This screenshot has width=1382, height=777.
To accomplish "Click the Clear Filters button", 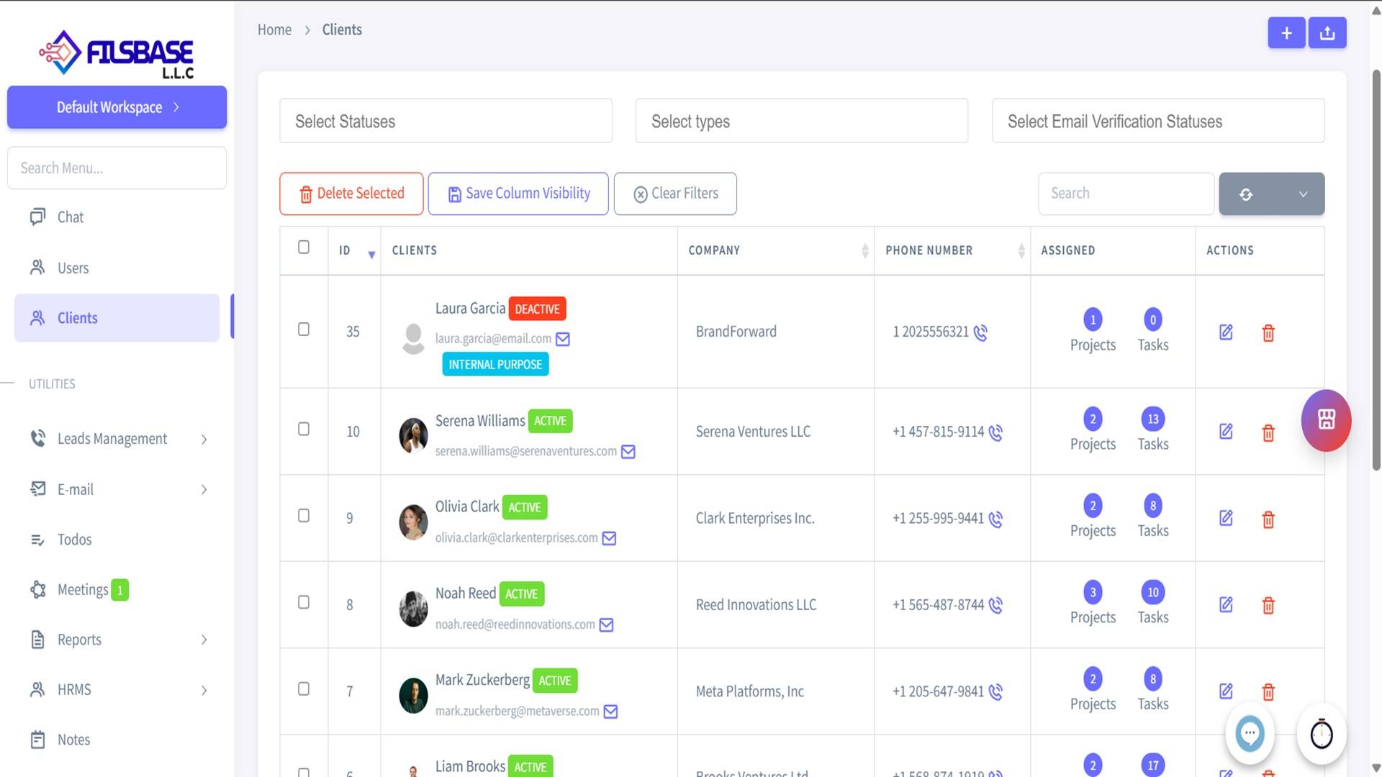I will tap(674, 194).
